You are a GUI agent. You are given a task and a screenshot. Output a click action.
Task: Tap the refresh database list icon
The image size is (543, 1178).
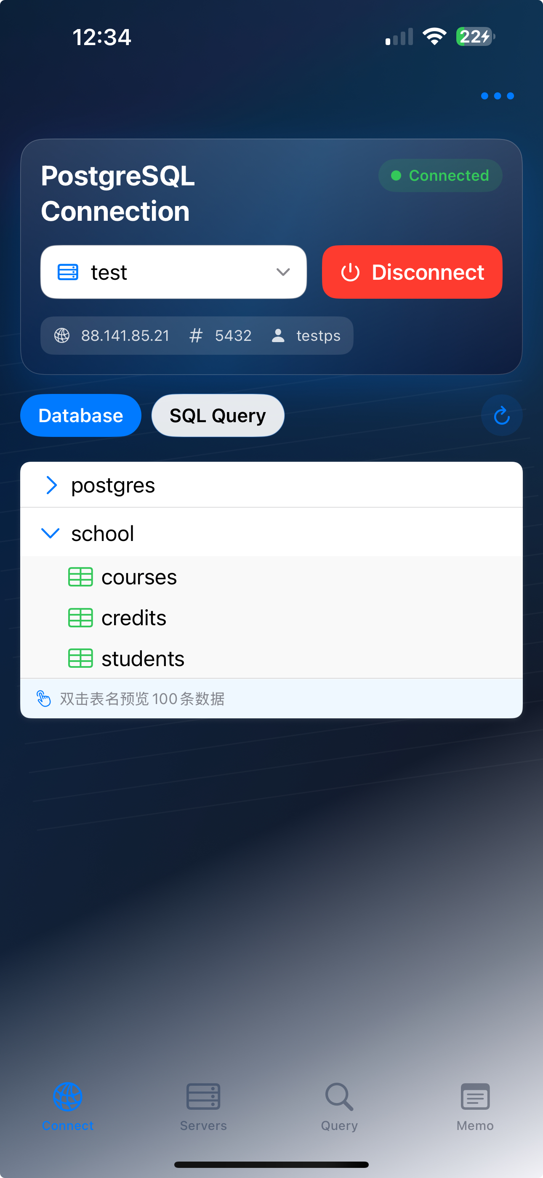pyautogui.click(x=501, y=415)
